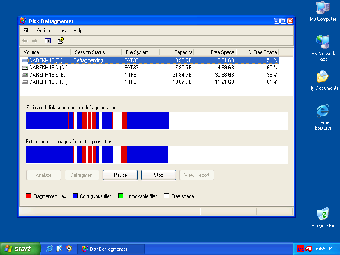Click the drive icon for DAREKM18-E (E:)
340x255 pixels.
(x=25, y=75)
